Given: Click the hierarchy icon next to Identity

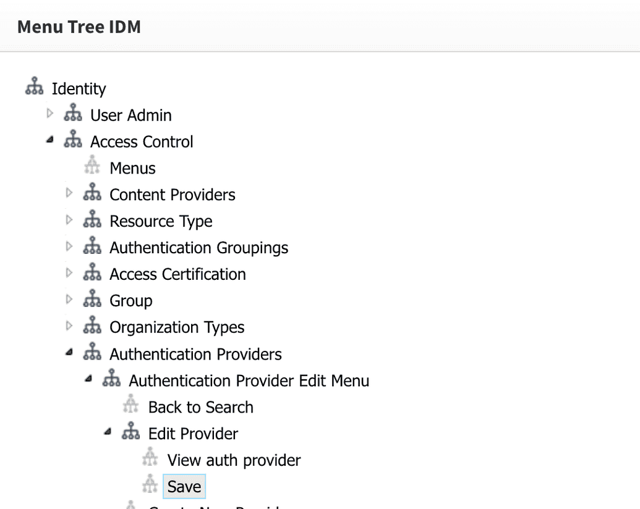Looking at the screenshot, I should pyautogui.click(x=33, y=86).
